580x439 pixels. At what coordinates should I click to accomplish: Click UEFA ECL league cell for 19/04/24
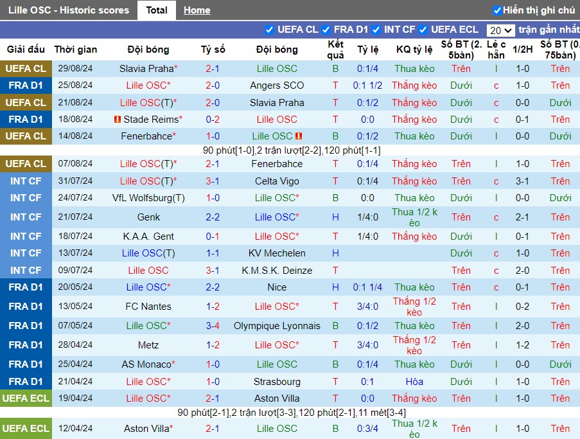26,399
